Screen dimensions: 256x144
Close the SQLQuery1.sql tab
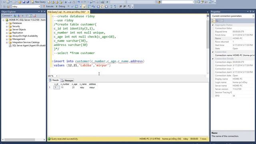coord(88,12)
